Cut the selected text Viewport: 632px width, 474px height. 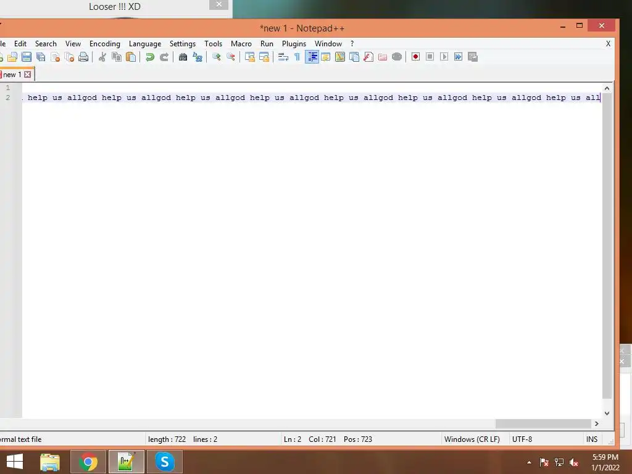coord(102,57)
